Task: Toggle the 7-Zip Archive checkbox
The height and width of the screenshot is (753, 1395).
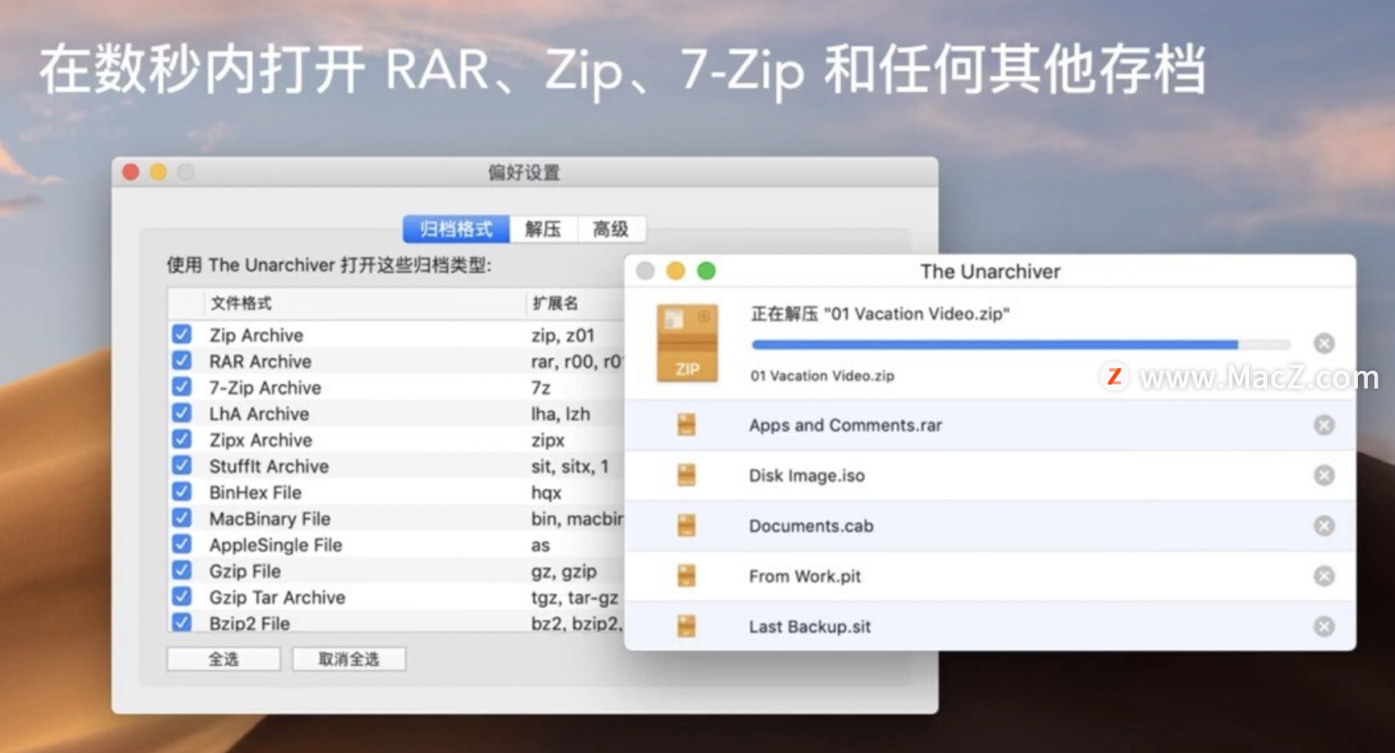Action: [x=181, y=387]
